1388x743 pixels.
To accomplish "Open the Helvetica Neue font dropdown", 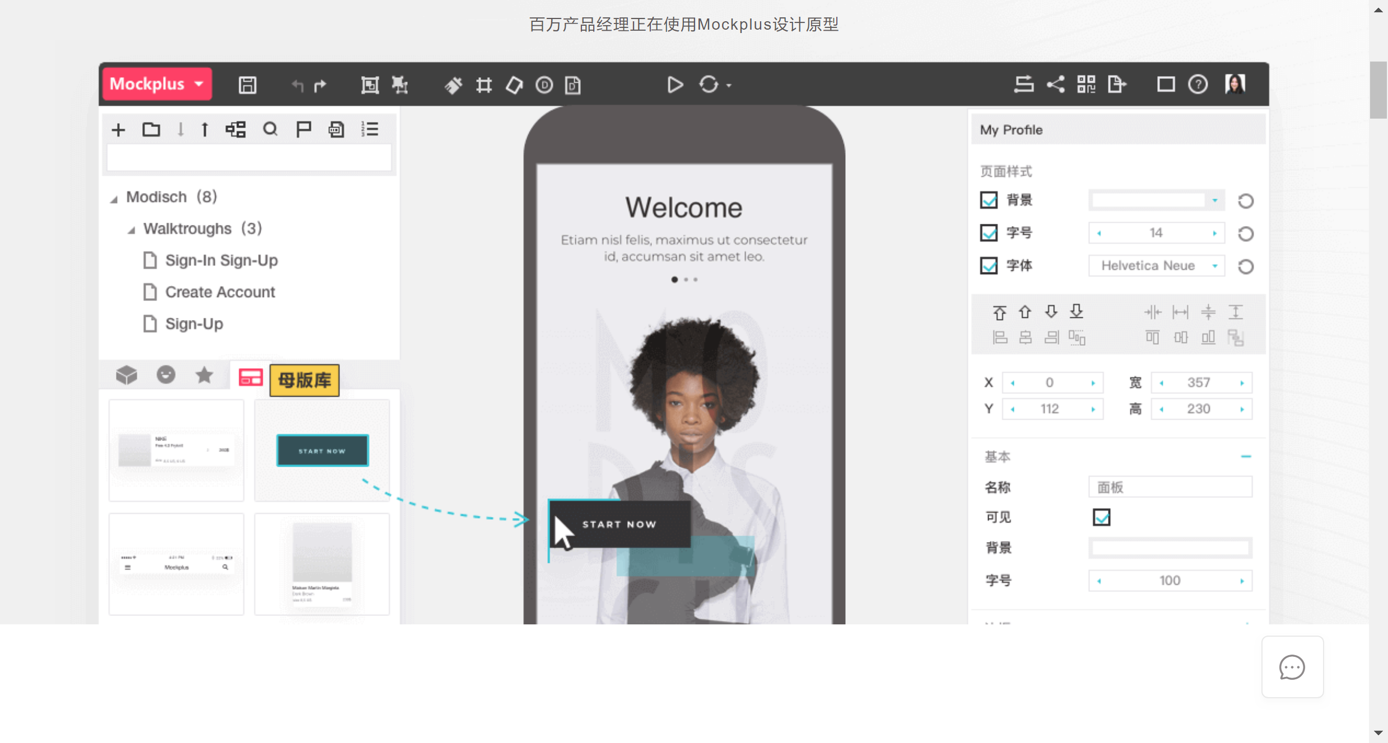I will coord(1156,266).
